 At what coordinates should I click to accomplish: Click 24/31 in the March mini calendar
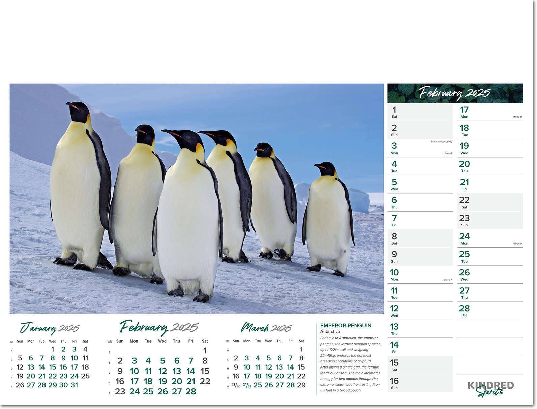[247, 385]
